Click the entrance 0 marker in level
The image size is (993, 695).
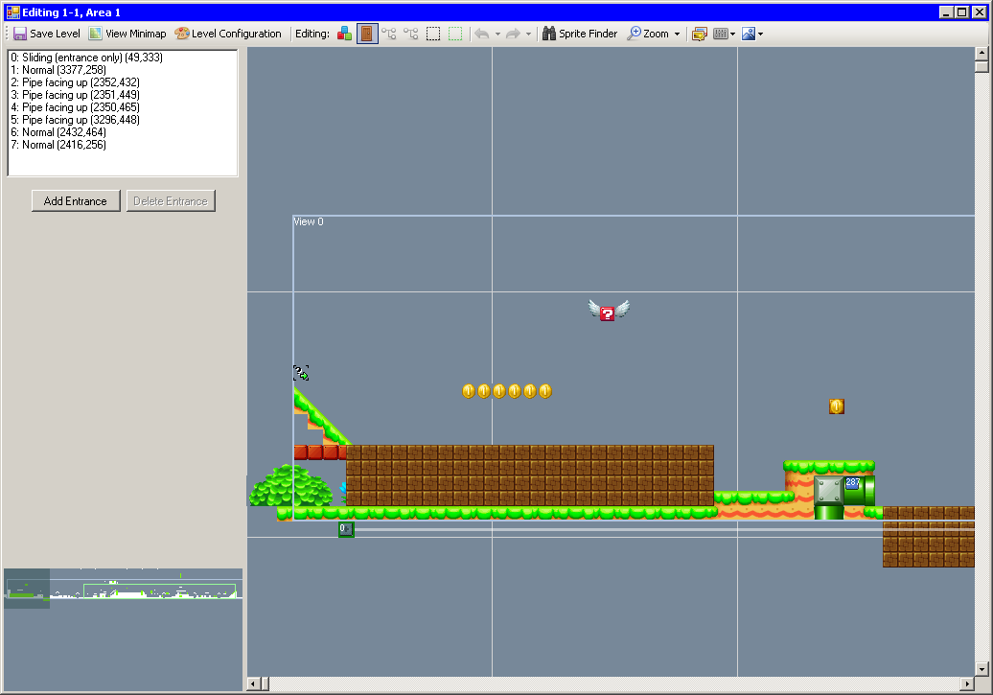[x=346, y=529]
